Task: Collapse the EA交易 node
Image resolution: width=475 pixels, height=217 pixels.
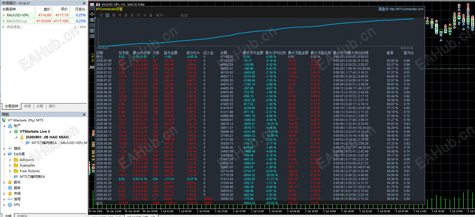Action: pos(4,154)
